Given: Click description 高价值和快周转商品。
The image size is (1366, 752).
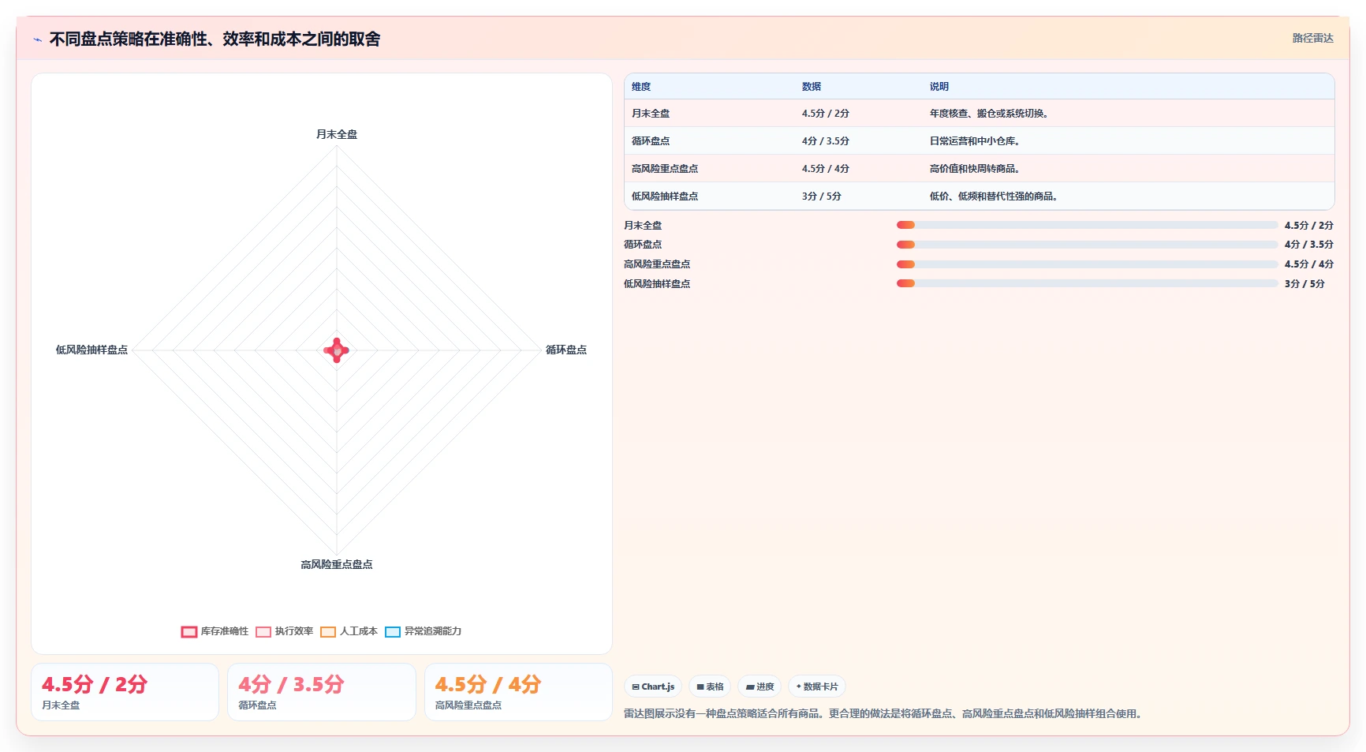Looking at the screenshot, I should pos(975,169).
